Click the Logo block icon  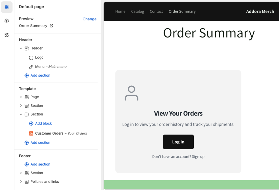(31, 58)
